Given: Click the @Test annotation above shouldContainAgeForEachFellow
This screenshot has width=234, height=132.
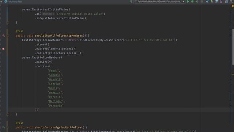Looking at the screenshot, I should tap(19, 123).
